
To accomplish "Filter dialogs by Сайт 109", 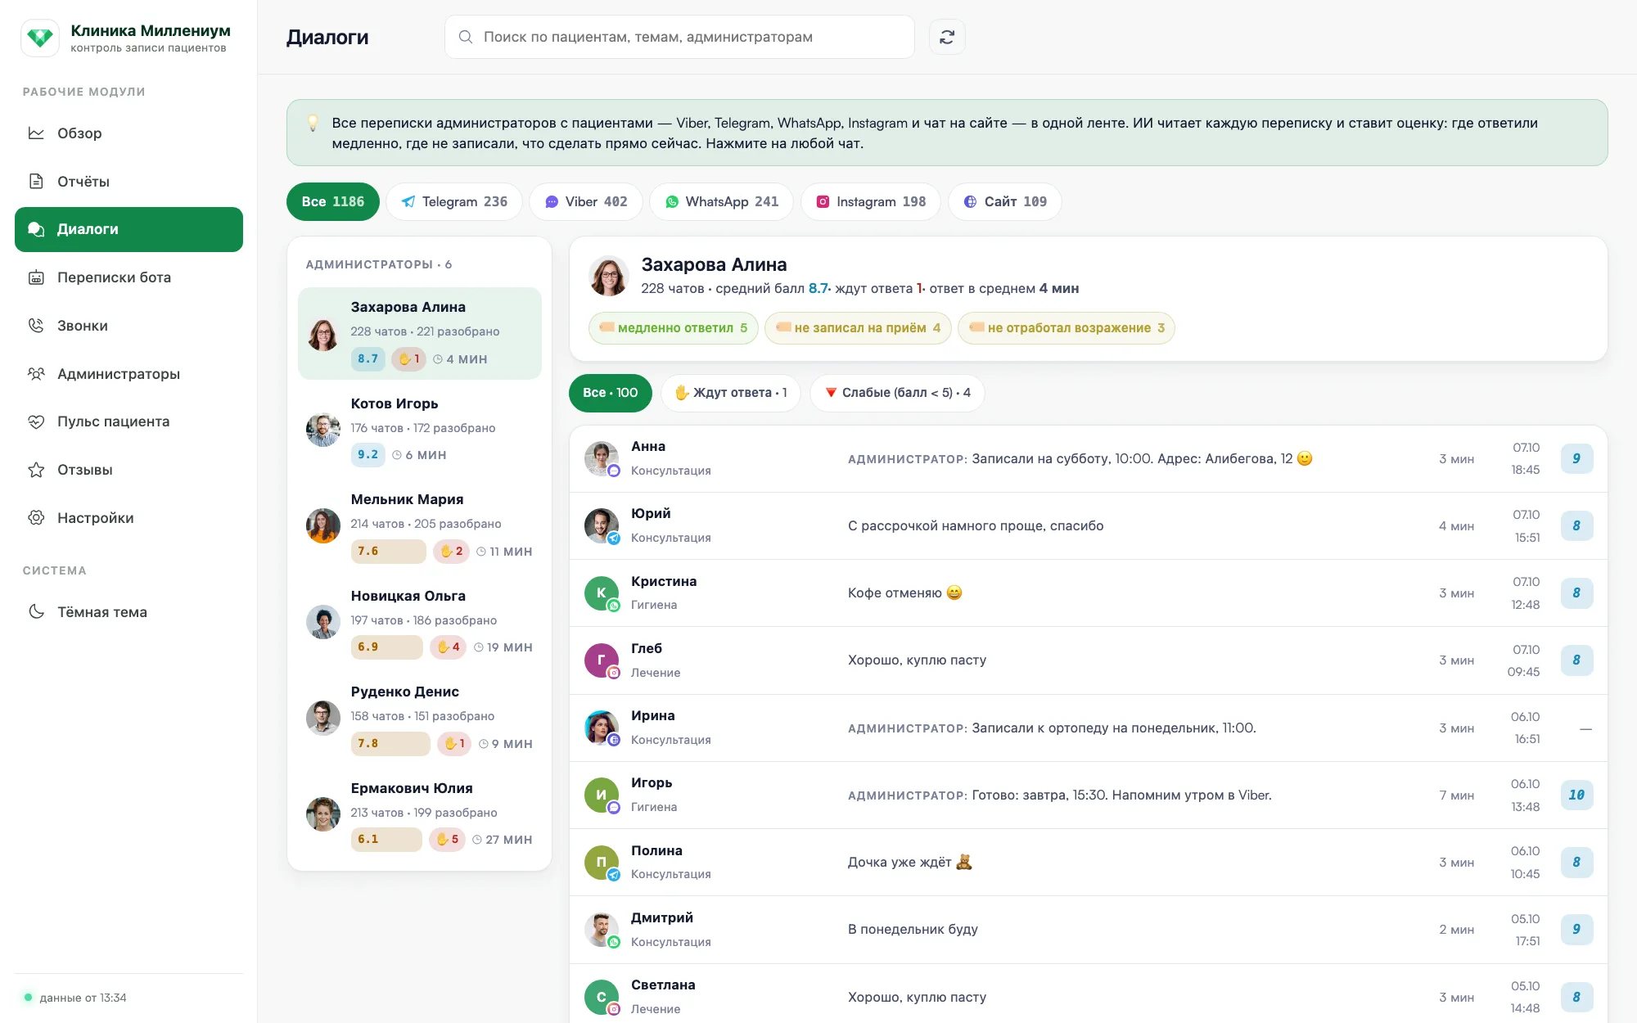I will click(1005, 201).
